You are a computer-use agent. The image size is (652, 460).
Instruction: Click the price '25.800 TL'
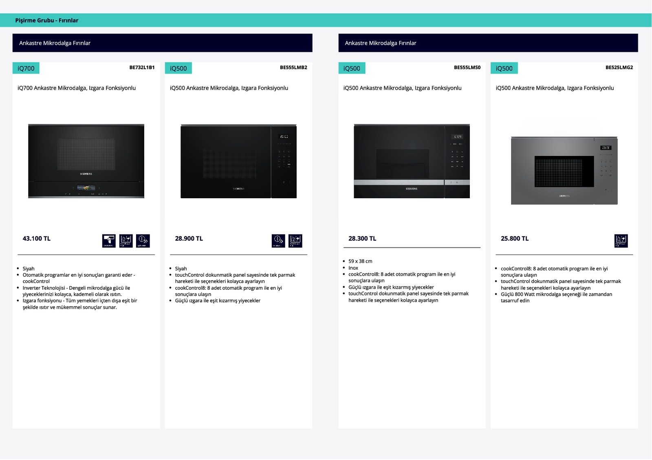point(515,239)
